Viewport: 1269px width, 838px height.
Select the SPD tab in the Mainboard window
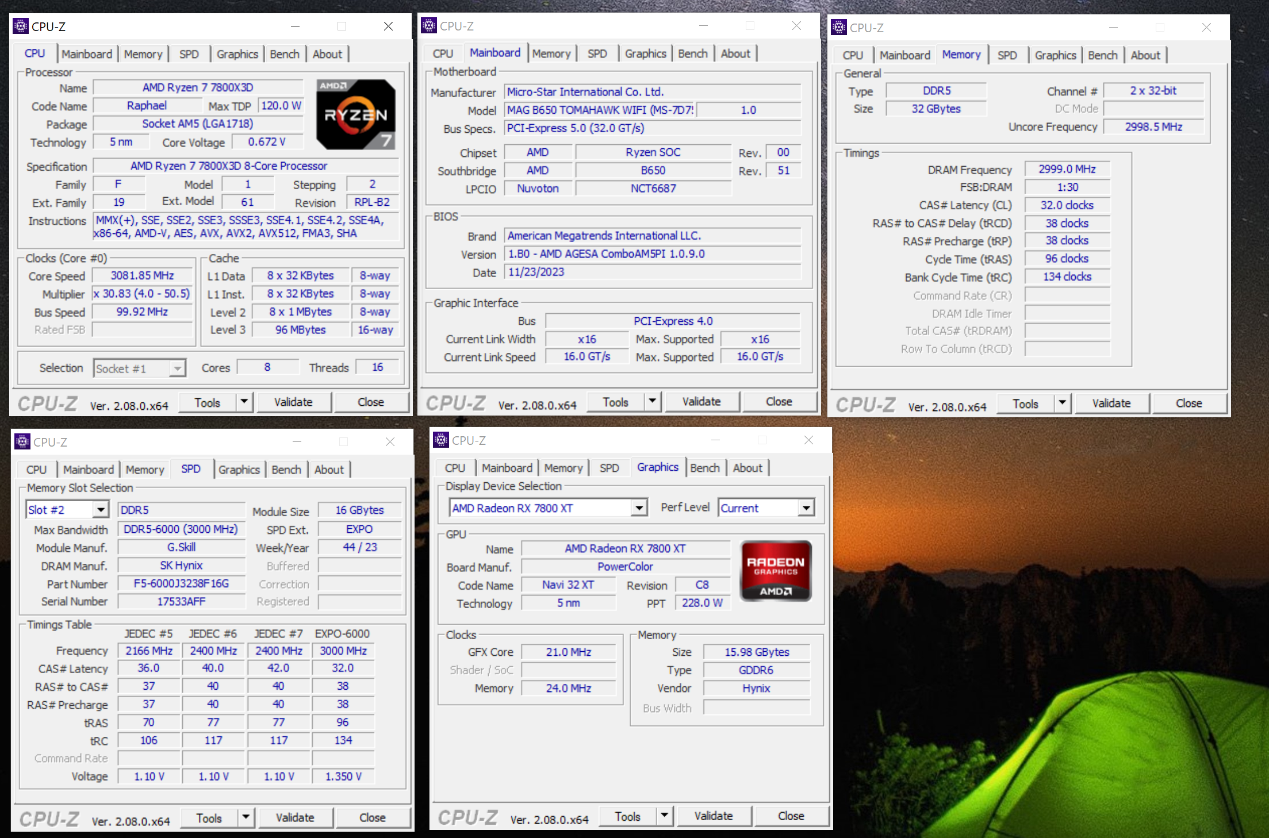(x=597, y=53)
